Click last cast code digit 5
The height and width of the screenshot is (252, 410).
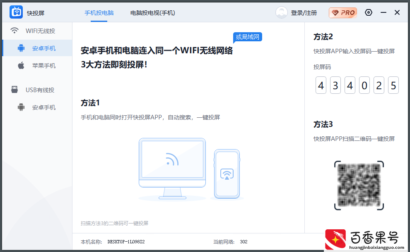[x=393, y=85]
